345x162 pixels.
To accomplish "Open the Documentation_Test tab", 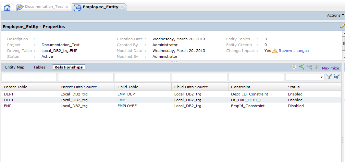I will (x=44, y=6).
